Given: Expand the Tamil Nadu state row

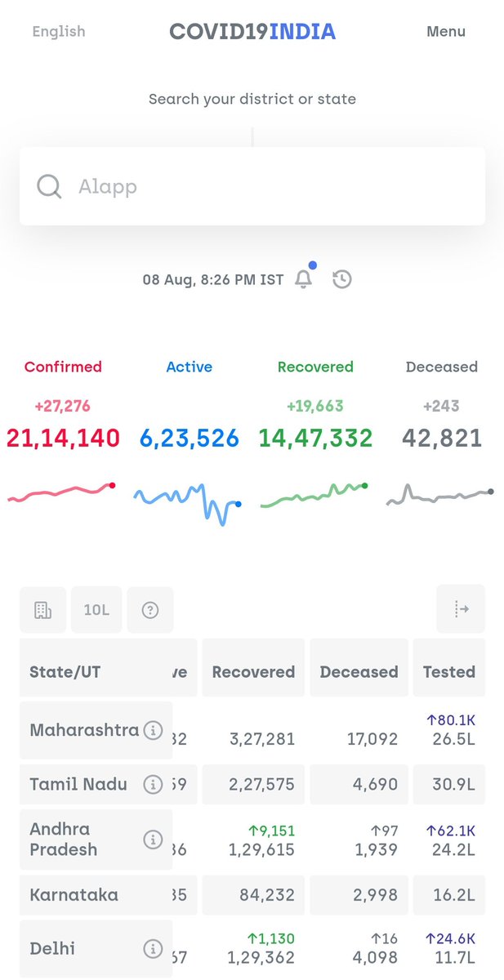Looking at the screenshot, I should click(252, 785).
